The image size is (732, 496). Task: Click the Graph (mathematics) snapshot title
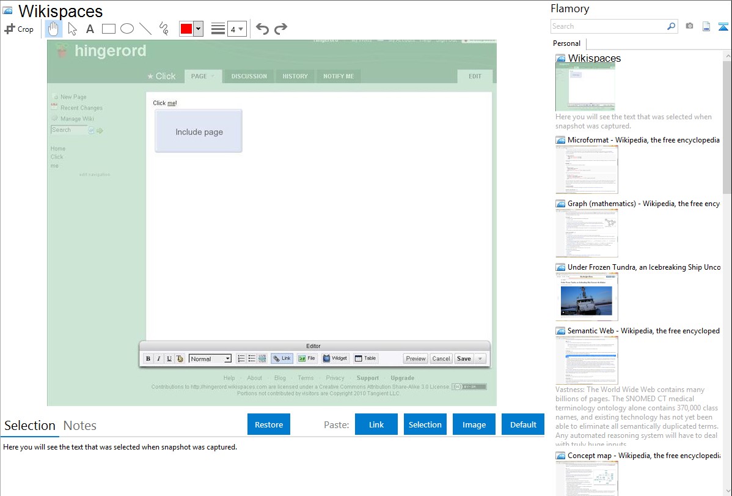click(643, 204)
